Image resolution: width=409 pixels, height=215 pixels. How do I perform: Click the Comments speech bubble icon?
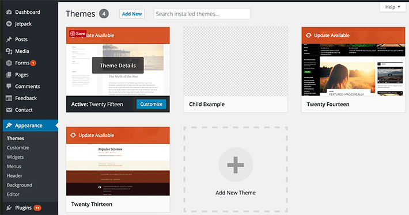click(x=9, y=86)
